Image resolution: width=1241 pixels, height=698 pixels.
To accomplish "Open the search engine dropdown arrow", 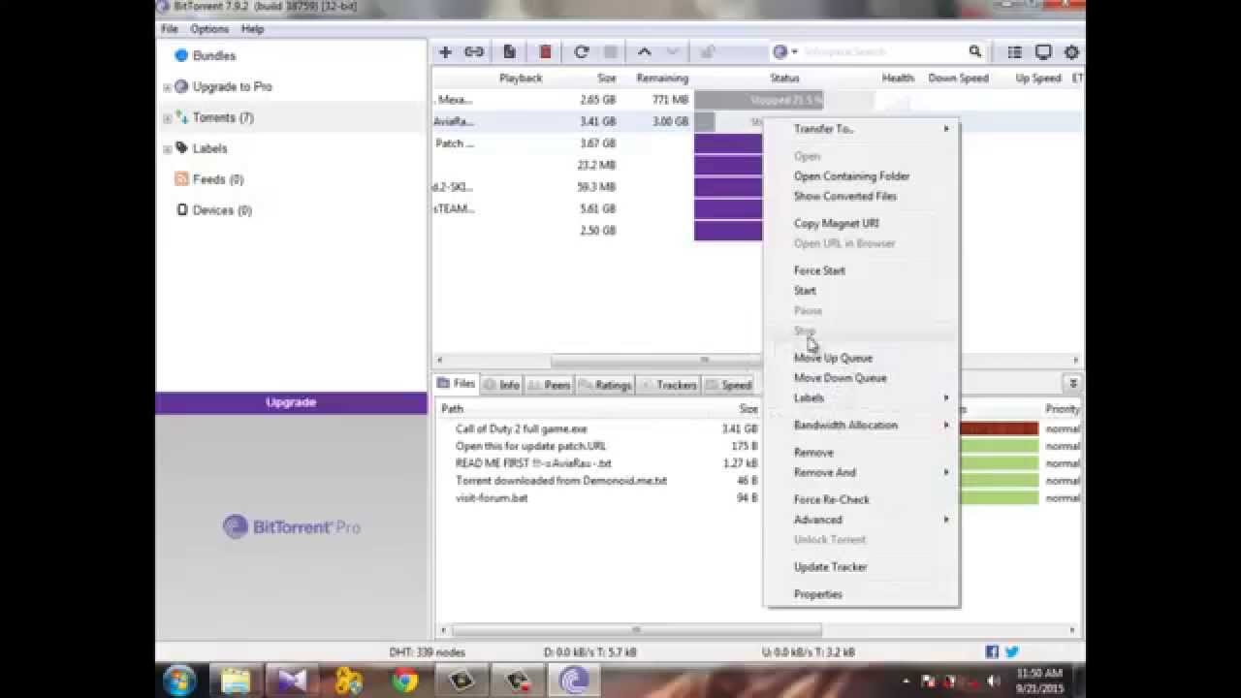I will point(794,52).
